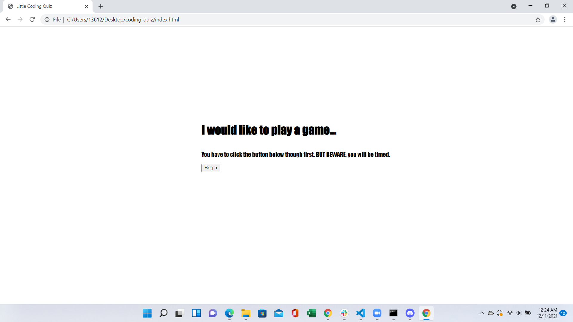Reload the current page
573x322 pixels.
32,19
